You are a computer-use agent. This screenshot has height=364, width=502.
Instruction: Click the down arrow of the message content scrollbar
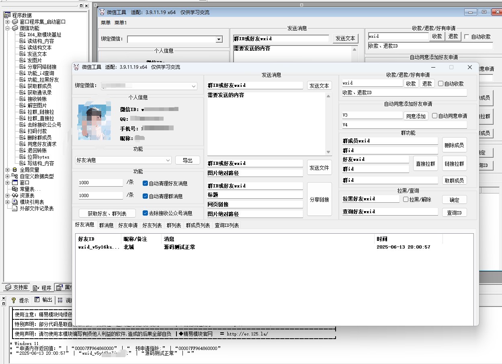[x=328, y=152]
